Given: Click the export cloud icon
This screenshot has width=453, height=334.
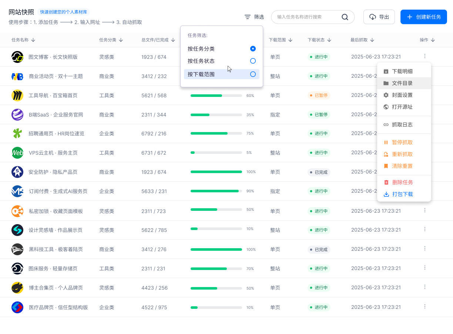Looking at the screenshot, I should click(373, 17).
